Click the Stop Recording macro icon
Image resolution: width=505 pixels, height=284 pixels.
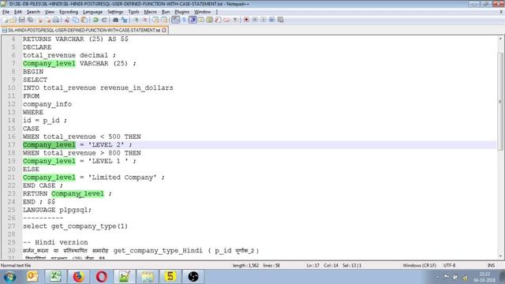[255, 20]
